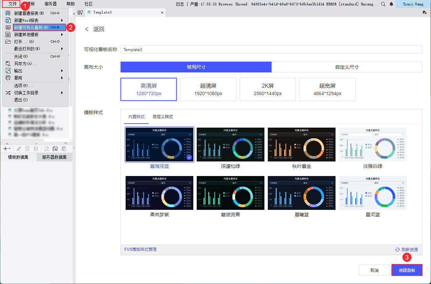Click the search magnifier icon in top bar
The width and height of the screenshot is (431, 284).
coord(383,4)
